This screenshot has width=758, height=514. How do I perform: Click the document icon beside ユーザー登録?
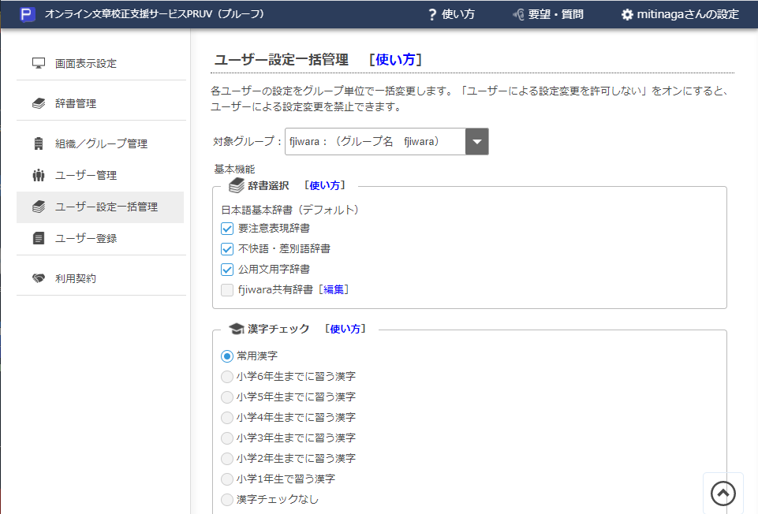point(37,238)
